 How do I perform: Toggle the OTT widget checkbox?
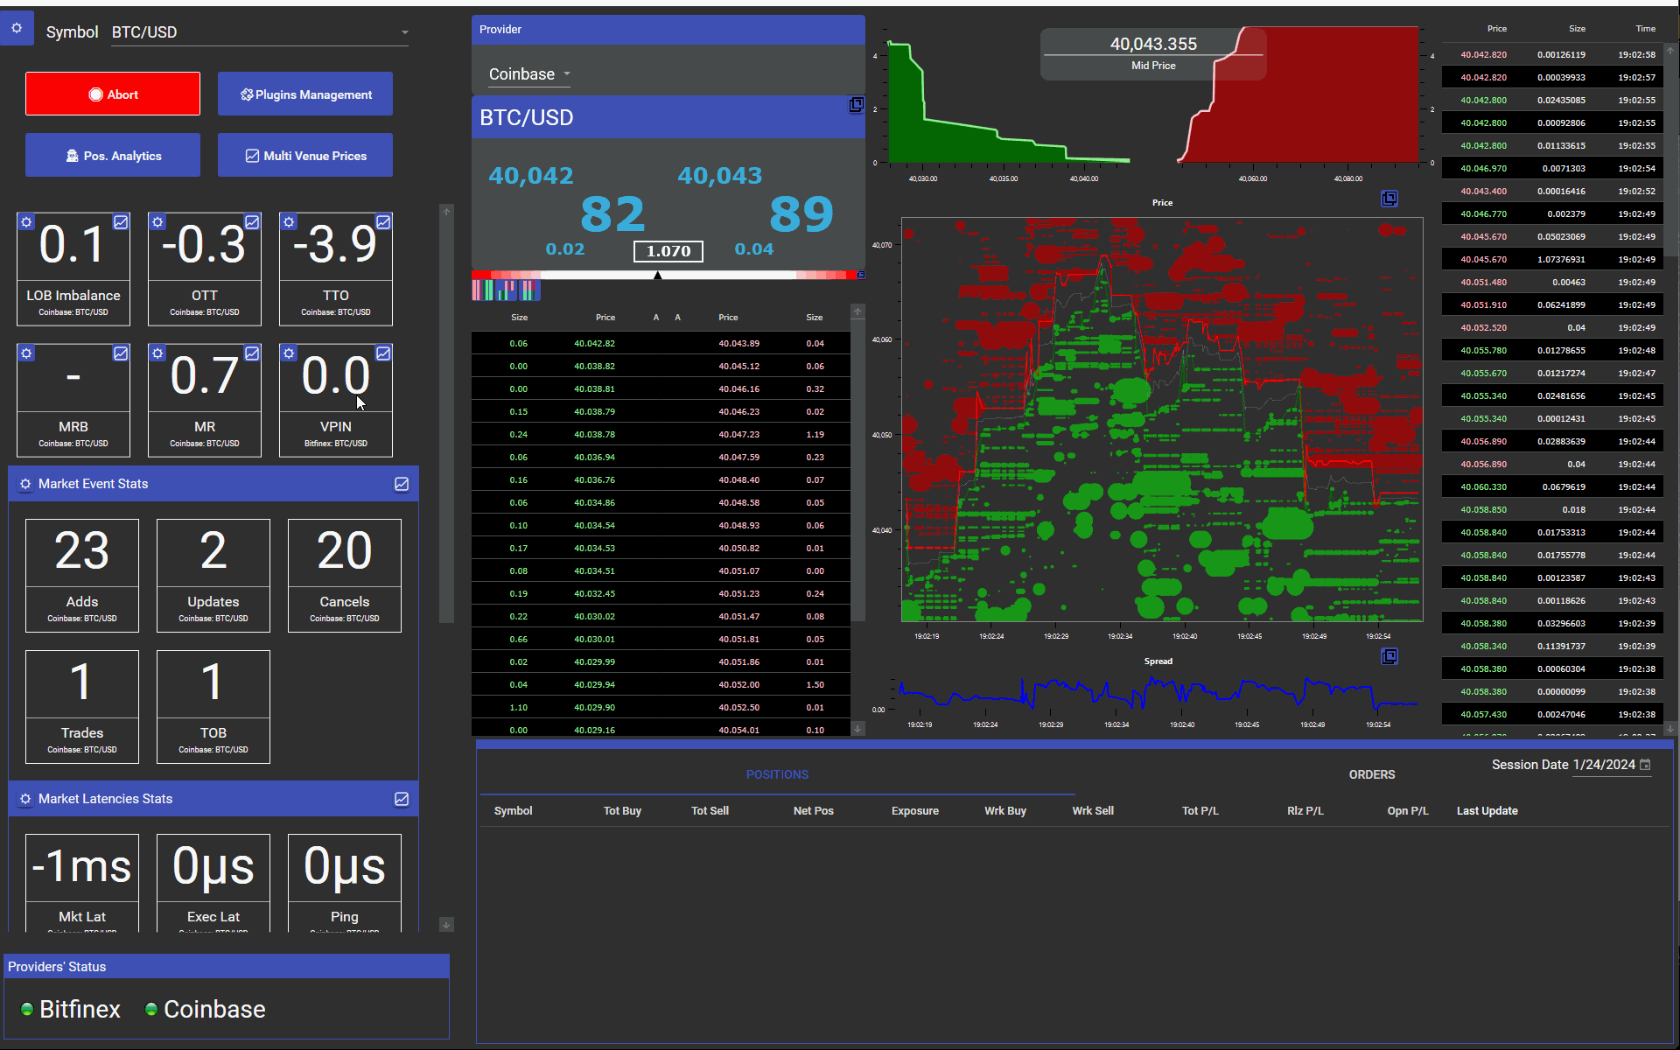click(252, 222)
